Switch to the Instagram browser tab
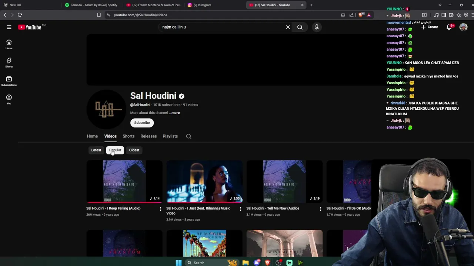 pyautogui.click(x=215, y=5)
